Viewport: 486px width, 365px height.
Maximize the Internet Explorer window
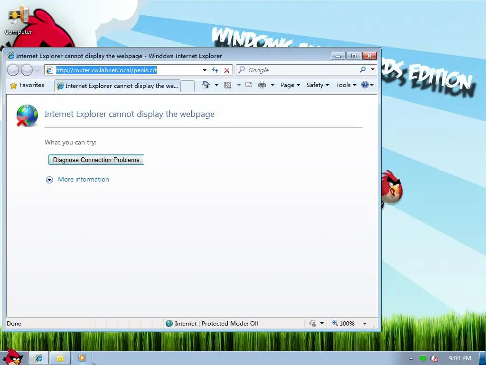coord(353,56)
